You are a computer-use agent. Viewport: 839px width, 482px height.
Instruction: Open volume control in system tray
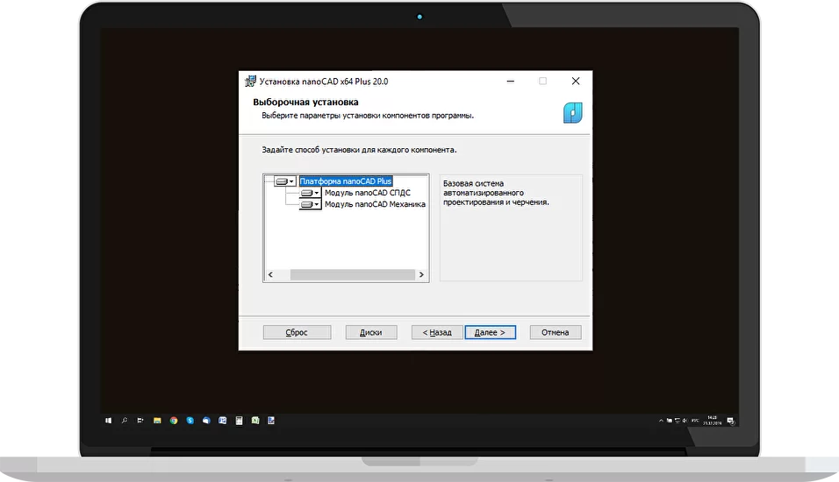coord(685,421)
